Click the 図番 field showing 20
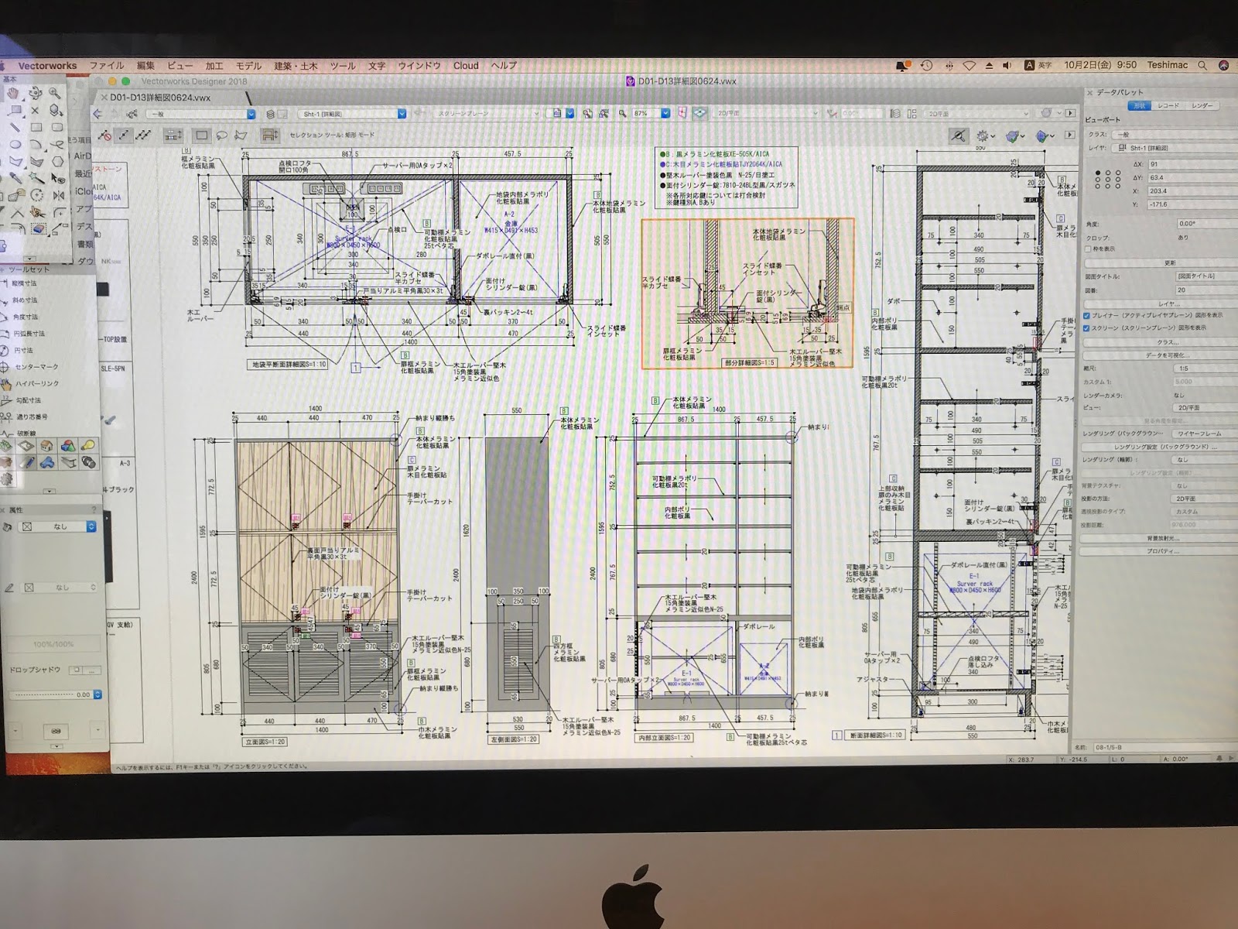This screenshot has width=1238, height=929. tap(1208, 290)
